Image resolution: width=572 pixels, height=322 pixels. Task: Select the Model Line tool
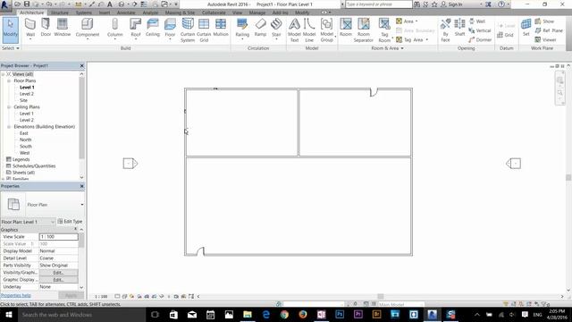coord(309,30)
